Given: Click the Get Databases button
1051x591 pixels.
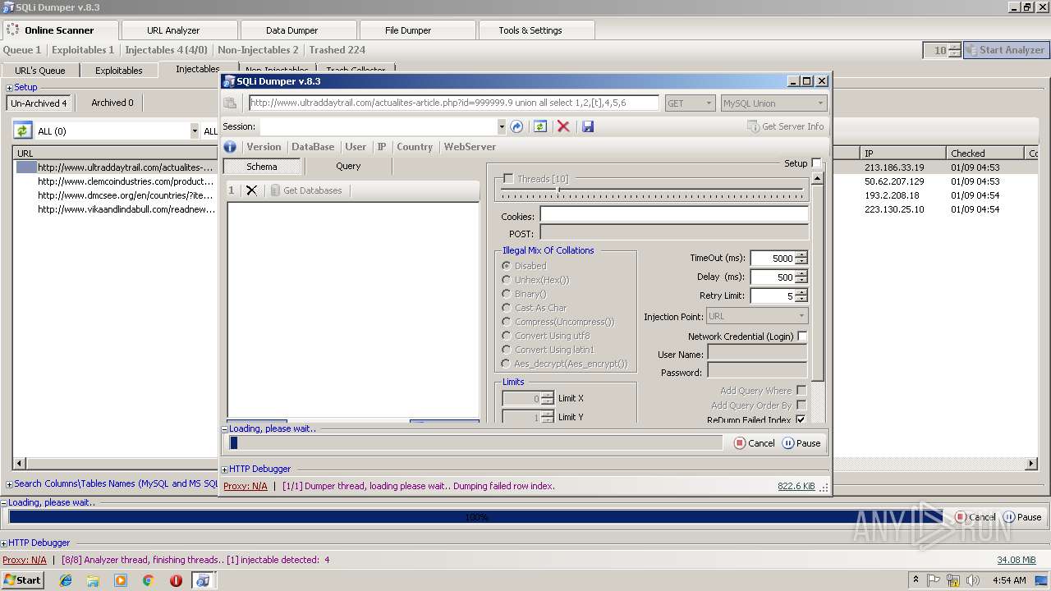Looking at the screenshot, I should tap(305, 190).
